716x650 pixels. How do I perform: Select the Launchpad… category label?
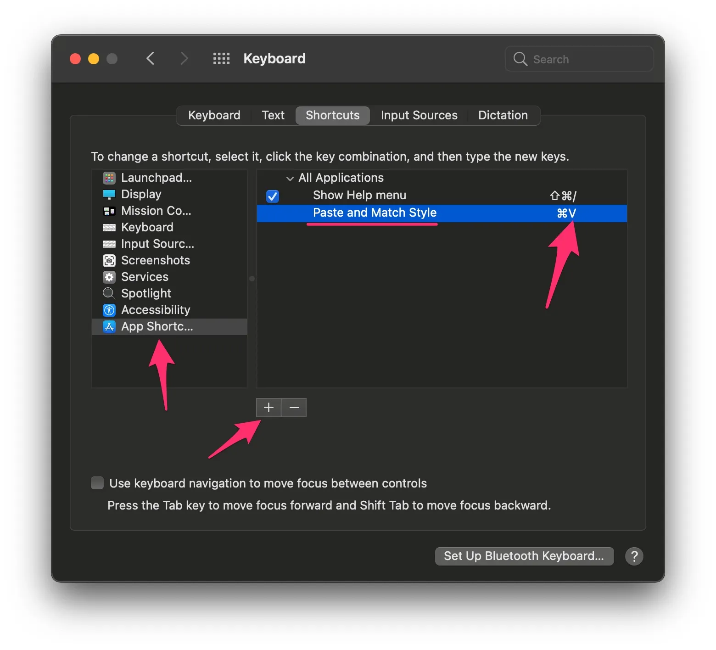tap(157, 178)
